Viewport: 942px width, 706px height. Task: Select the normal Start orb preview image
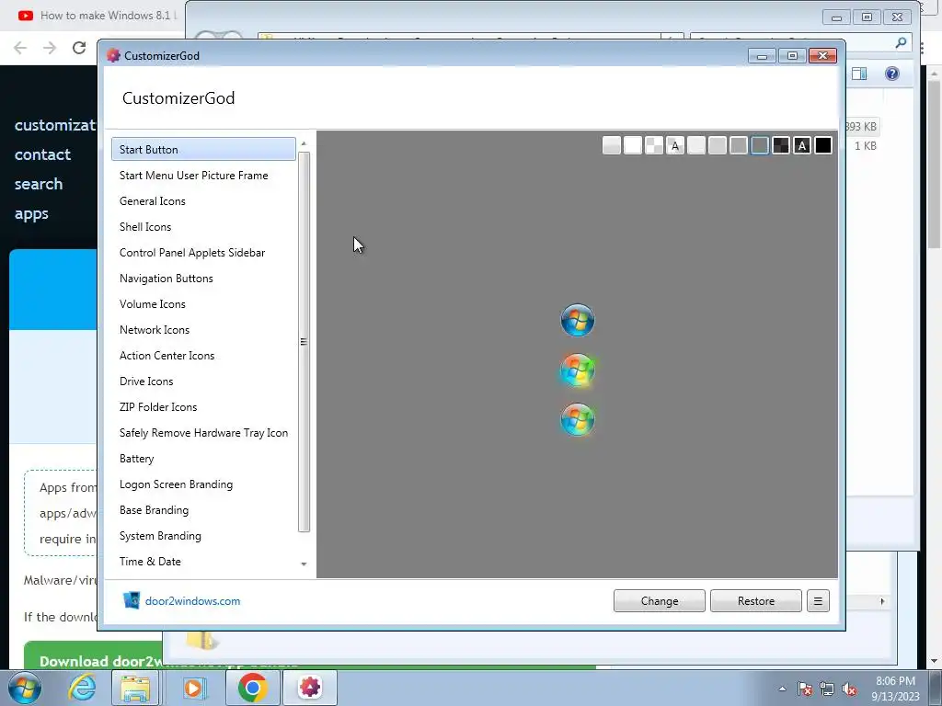(578, 320)
